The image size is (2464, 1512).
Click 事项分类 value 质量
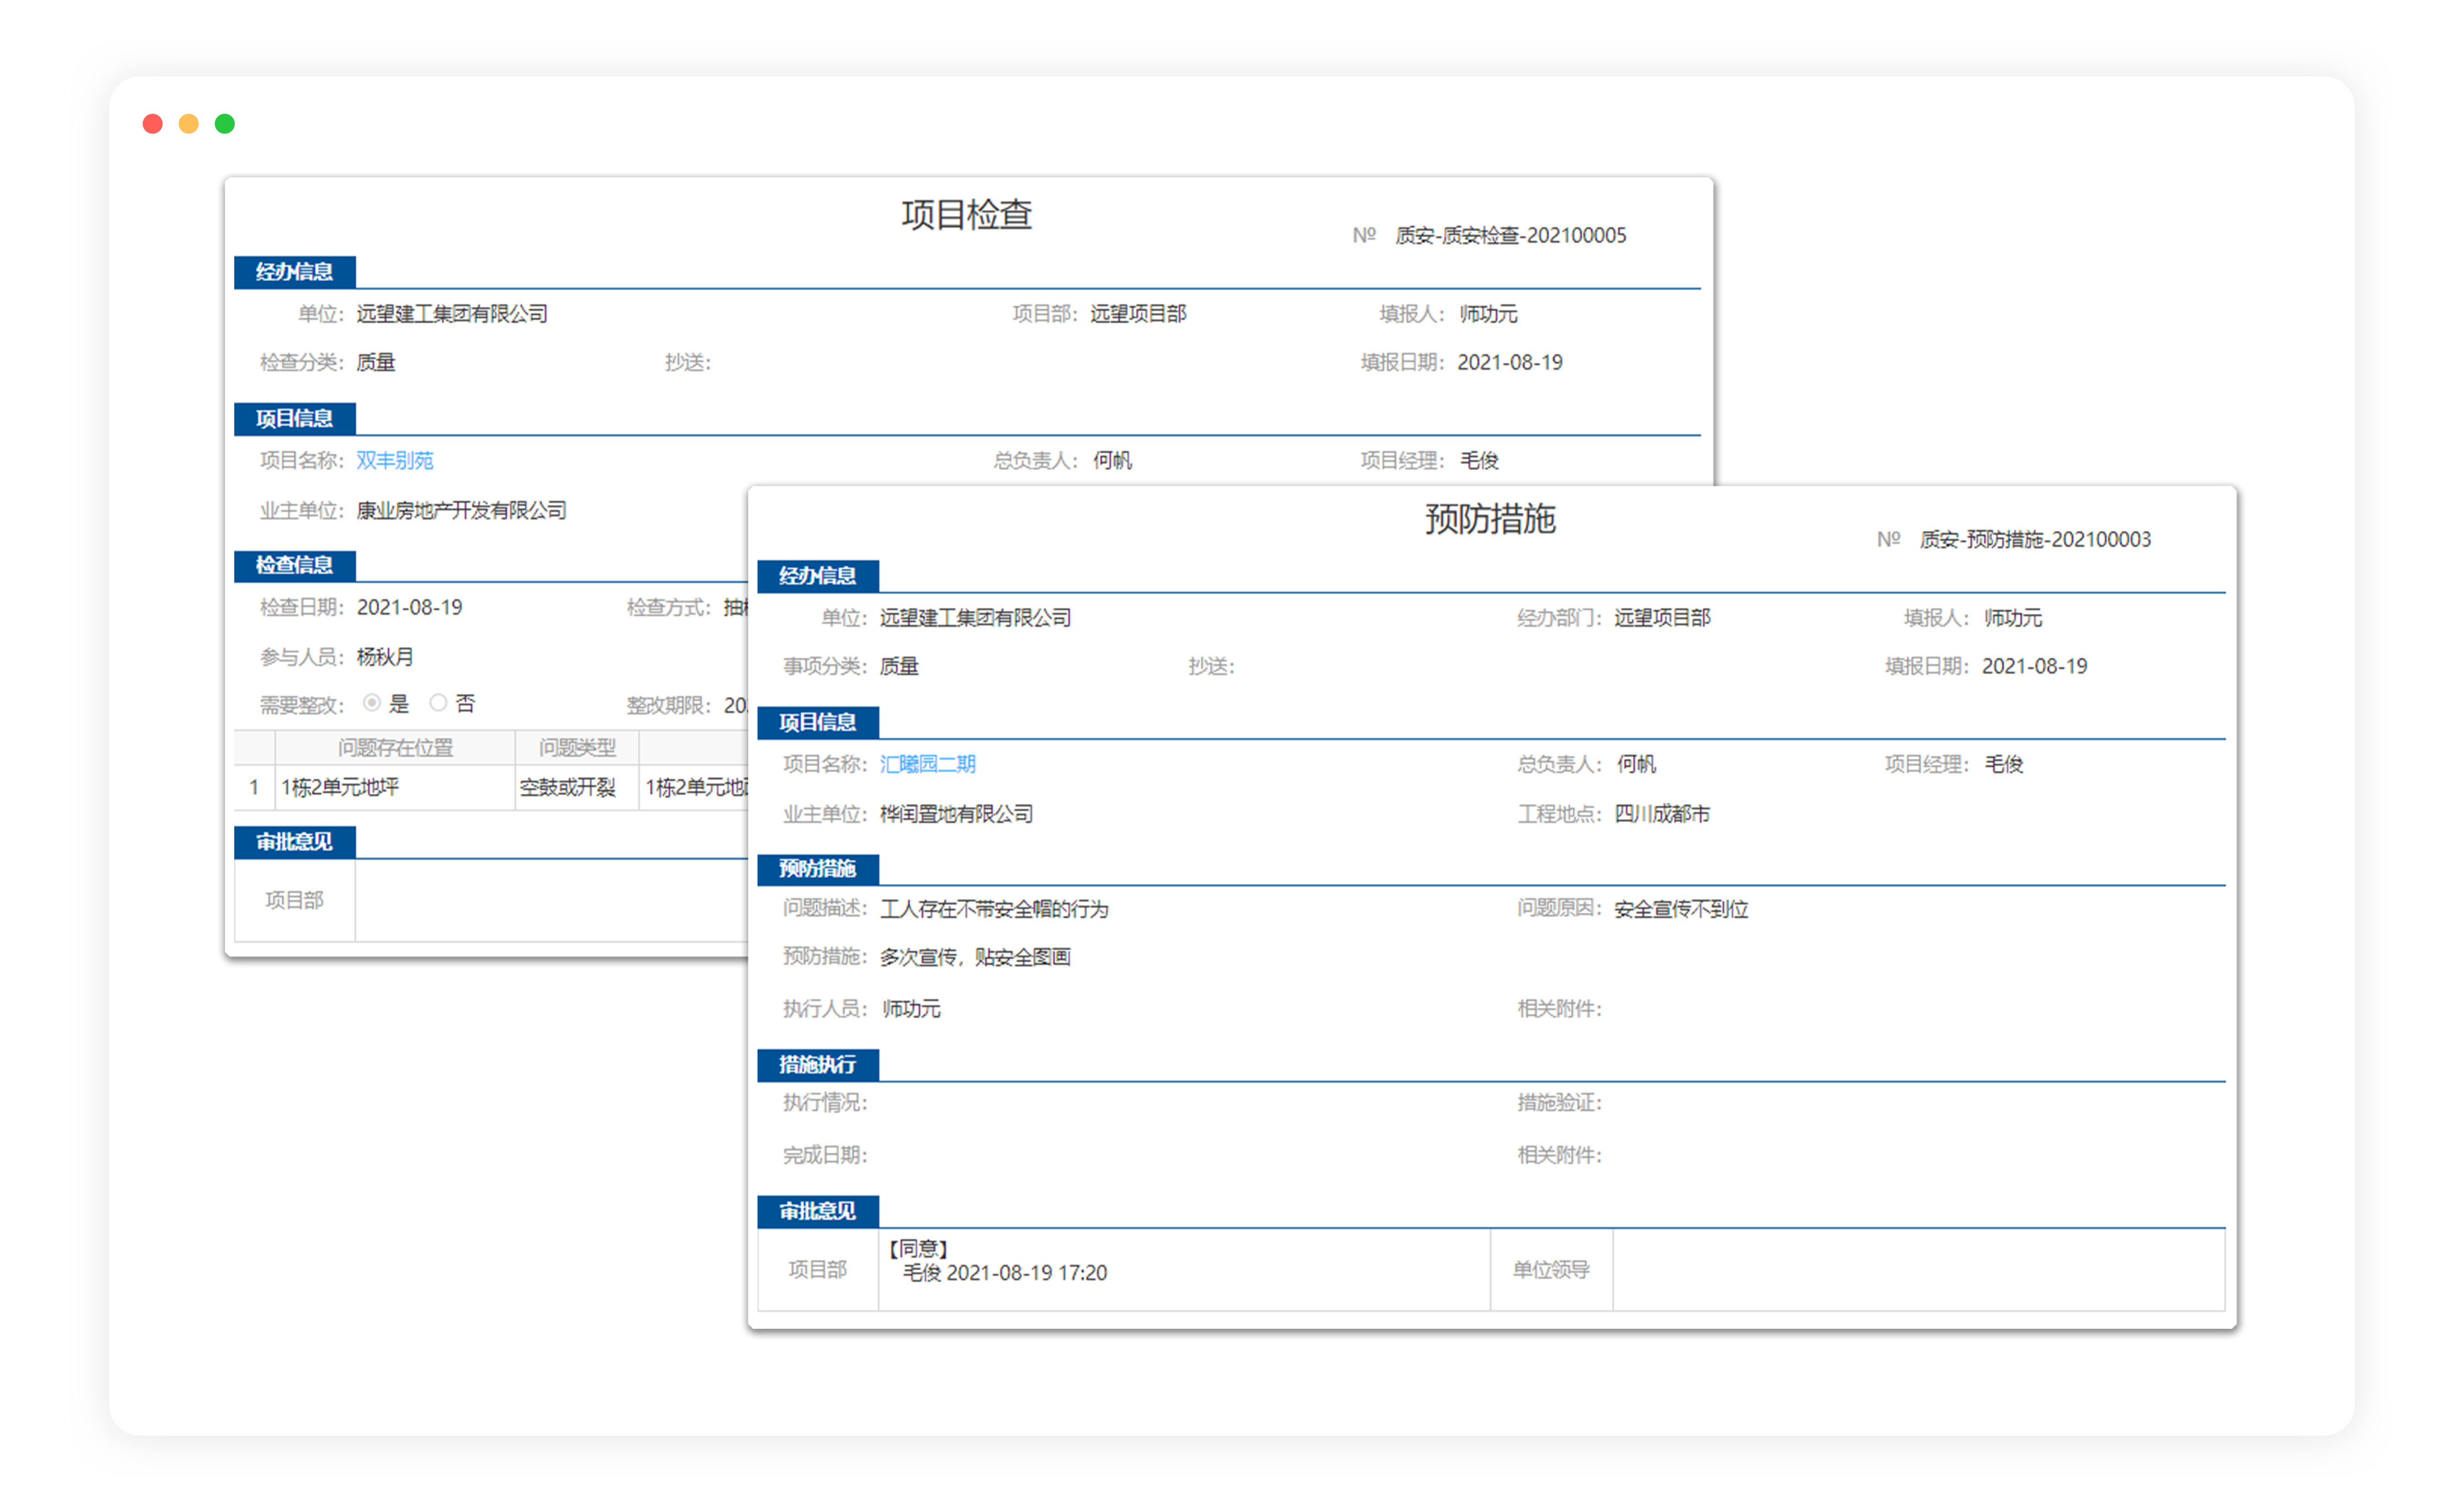click(x=900, y=666)
